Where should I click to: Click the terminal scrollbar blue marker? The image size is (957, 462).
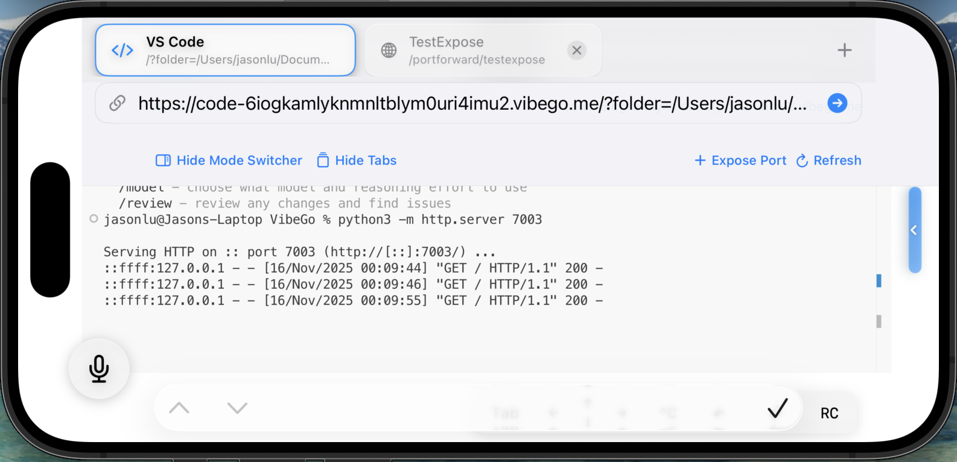[879, 280]
